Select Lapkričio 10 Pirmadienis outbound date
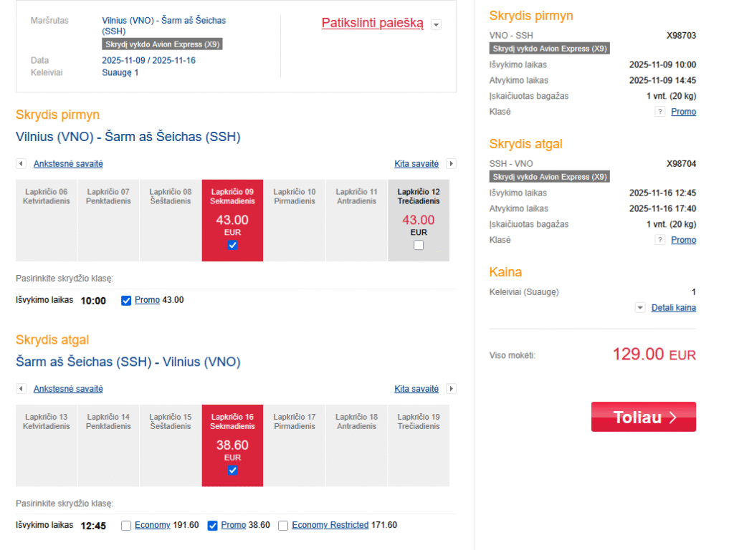734x550 pixels. pos(295,220)
